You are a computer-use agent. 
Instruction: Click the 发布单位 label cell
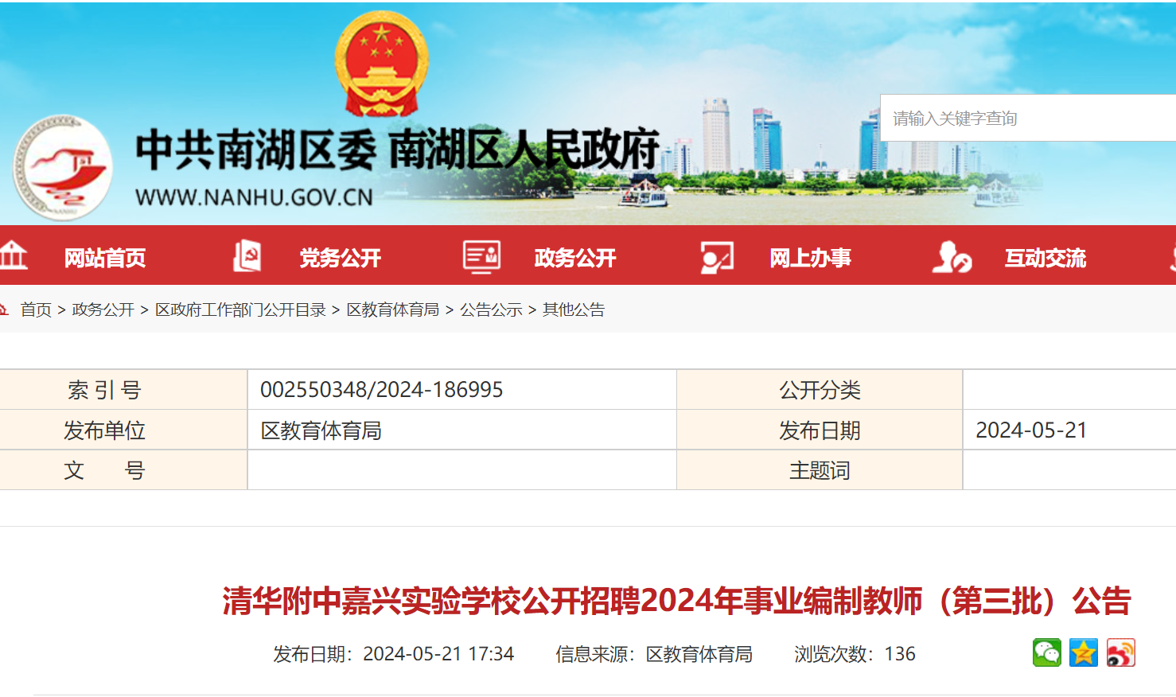tap(123, 430)
